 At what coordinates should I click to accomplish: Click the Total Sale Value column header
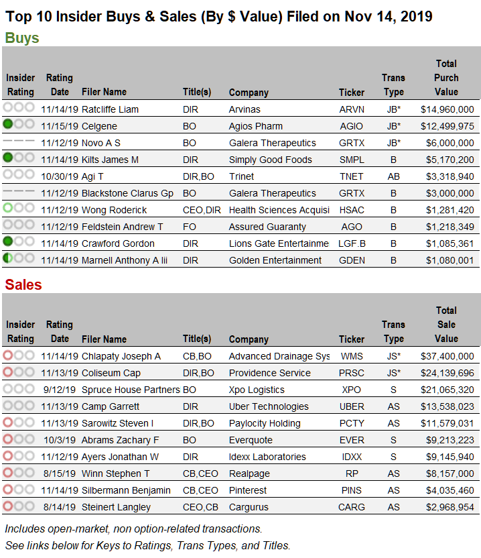coord(446,325)
